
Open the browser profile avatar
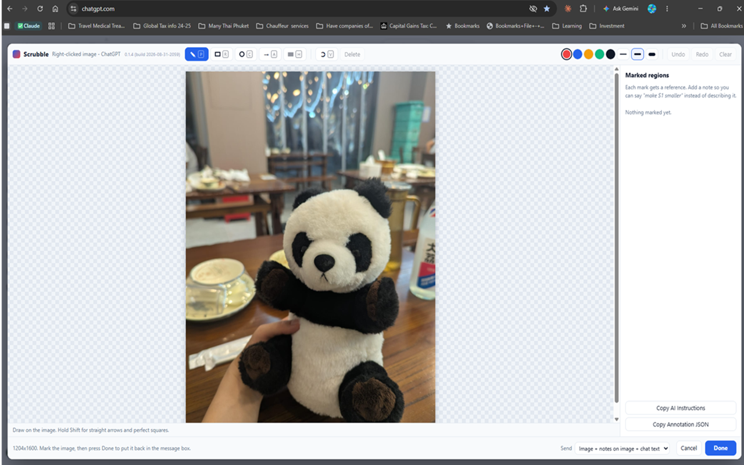652,9
